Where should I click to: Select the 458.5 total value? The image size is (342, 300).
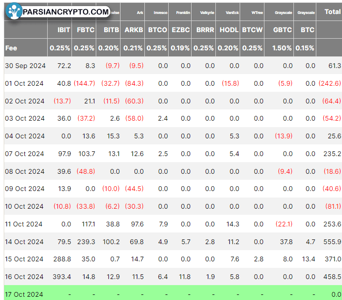332,277
